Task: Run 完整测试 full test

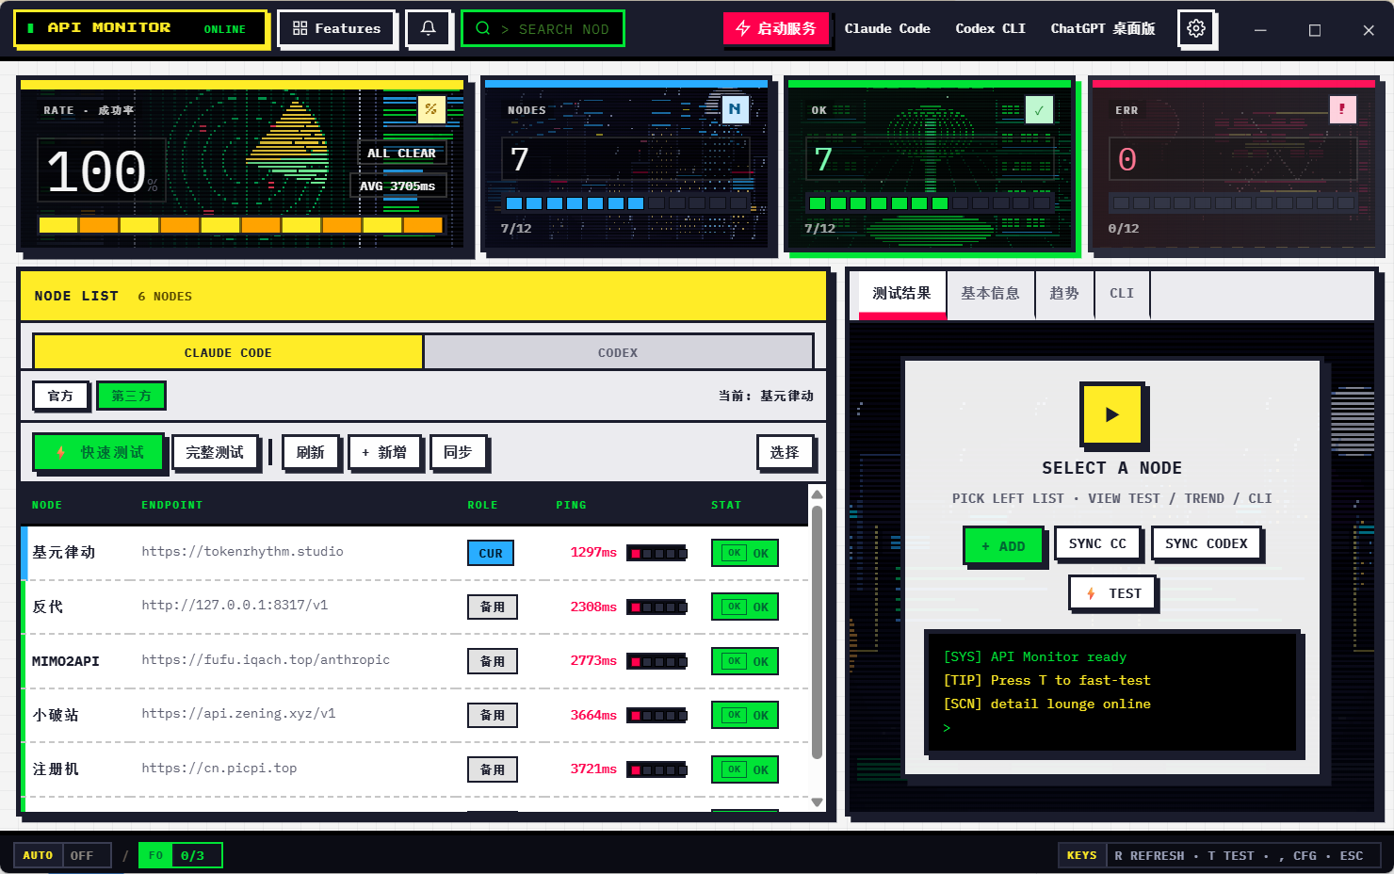Action: point(215,452)
